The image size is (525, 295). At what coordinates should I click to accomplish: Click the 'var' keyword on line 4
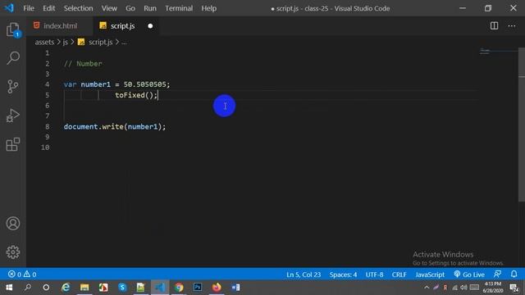click(70, 84)
